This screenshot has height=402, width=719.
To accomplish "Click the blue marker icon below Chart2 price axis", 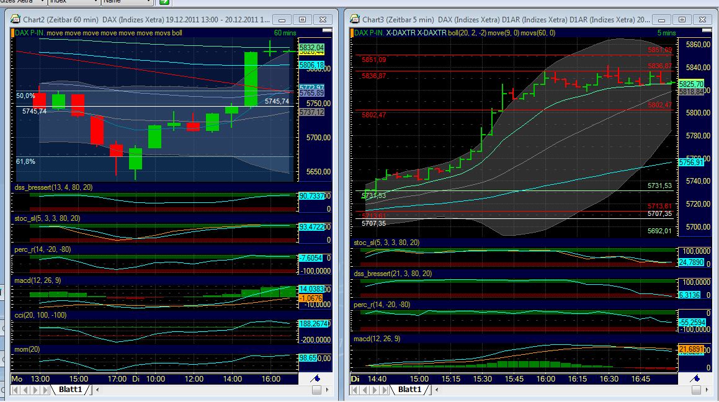I will [x=316, y=377].
